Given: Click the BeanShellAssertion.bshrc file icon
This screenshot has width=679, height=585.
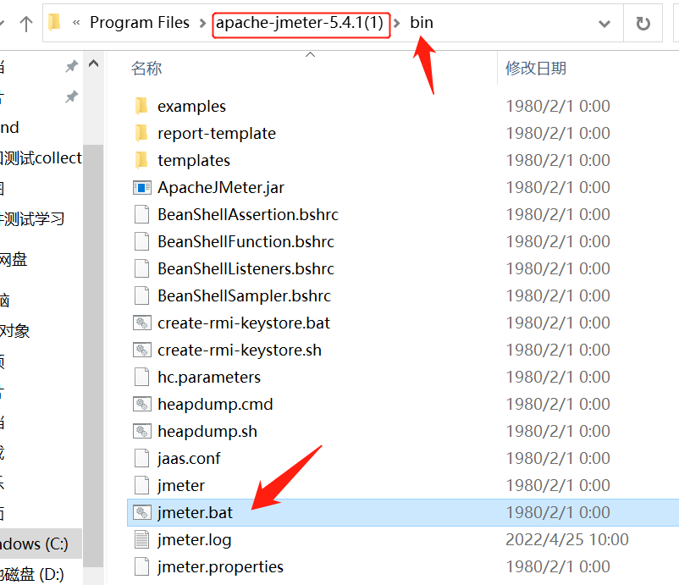Looking at the screenshot, I should point(141,214).
